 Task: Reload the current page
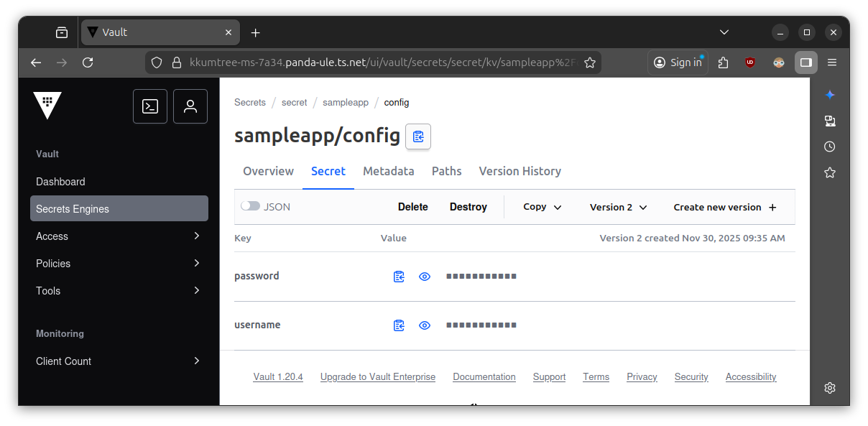tap(88, 62)
